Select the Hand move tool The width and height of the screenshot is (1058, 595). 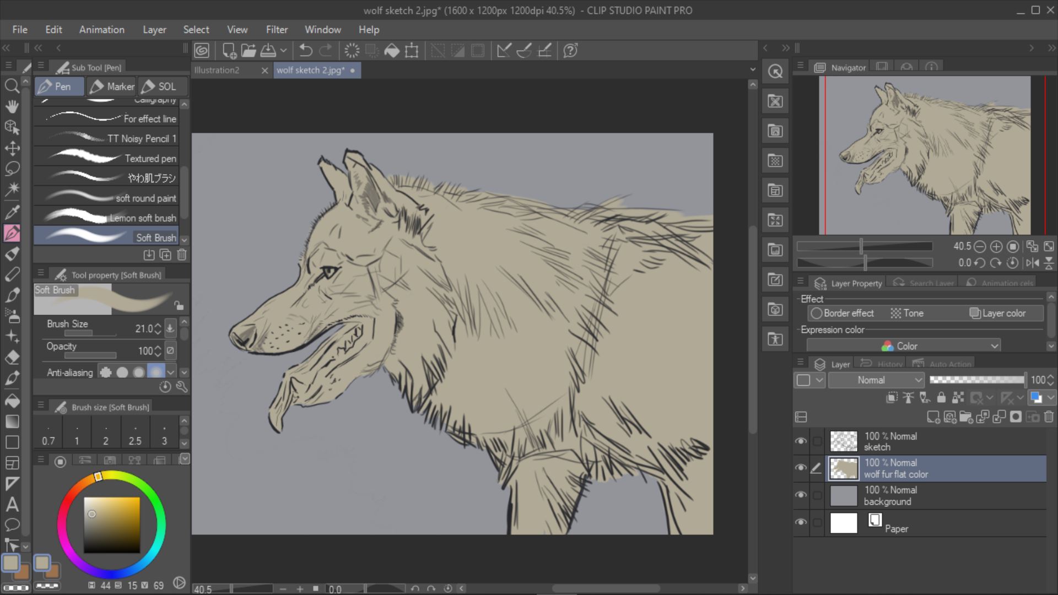[x=12, y=106]
